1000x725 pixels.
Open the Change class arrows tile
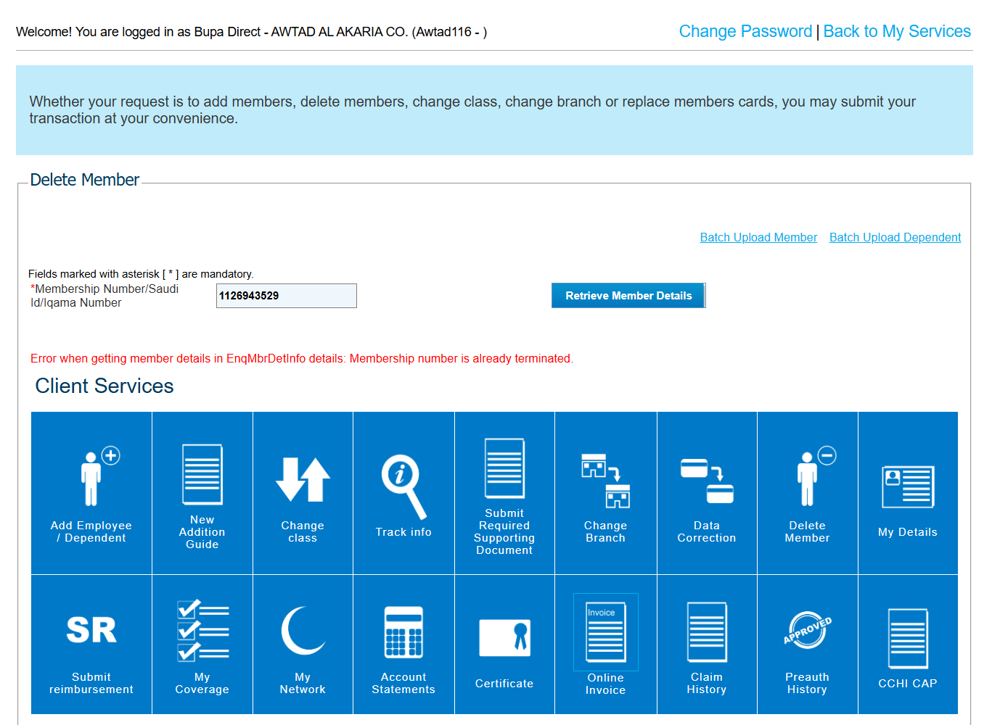click(x=303, y=493)
